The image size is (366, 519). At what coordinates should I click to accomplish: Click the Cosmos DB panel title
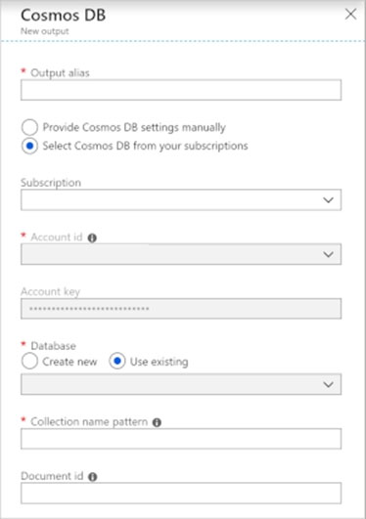63,16
